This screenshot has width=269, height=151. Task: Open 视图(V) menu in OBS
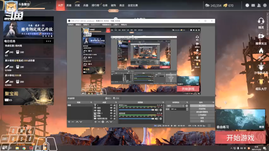coord(86,25)
